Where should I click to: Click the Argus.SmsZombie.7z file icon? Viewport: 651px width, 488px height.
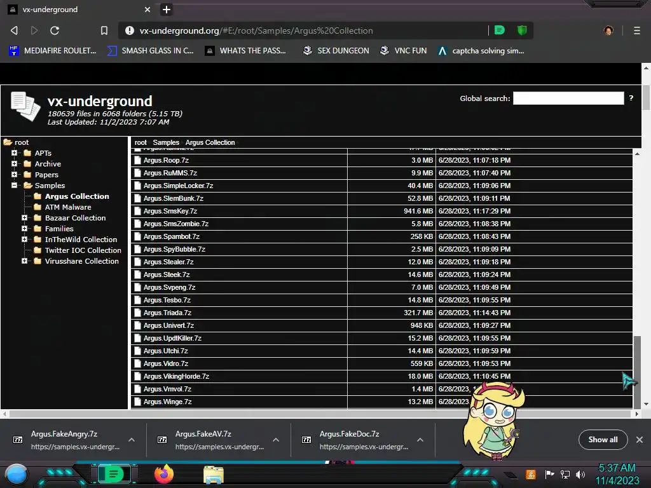pyautogui.click(x=138, y=224)
